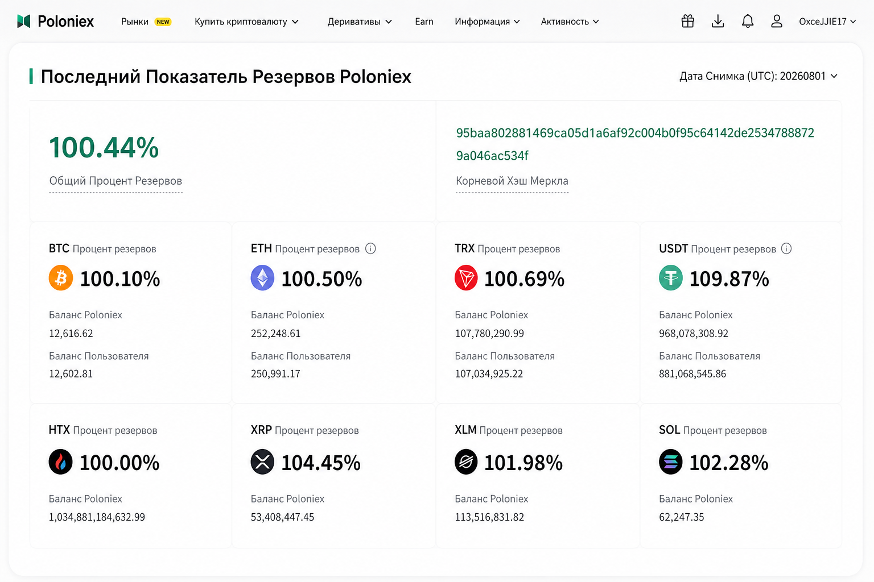This screenshot has width=874, height=582.
Task: Open the notifications bell
Action: click(747, 21)
